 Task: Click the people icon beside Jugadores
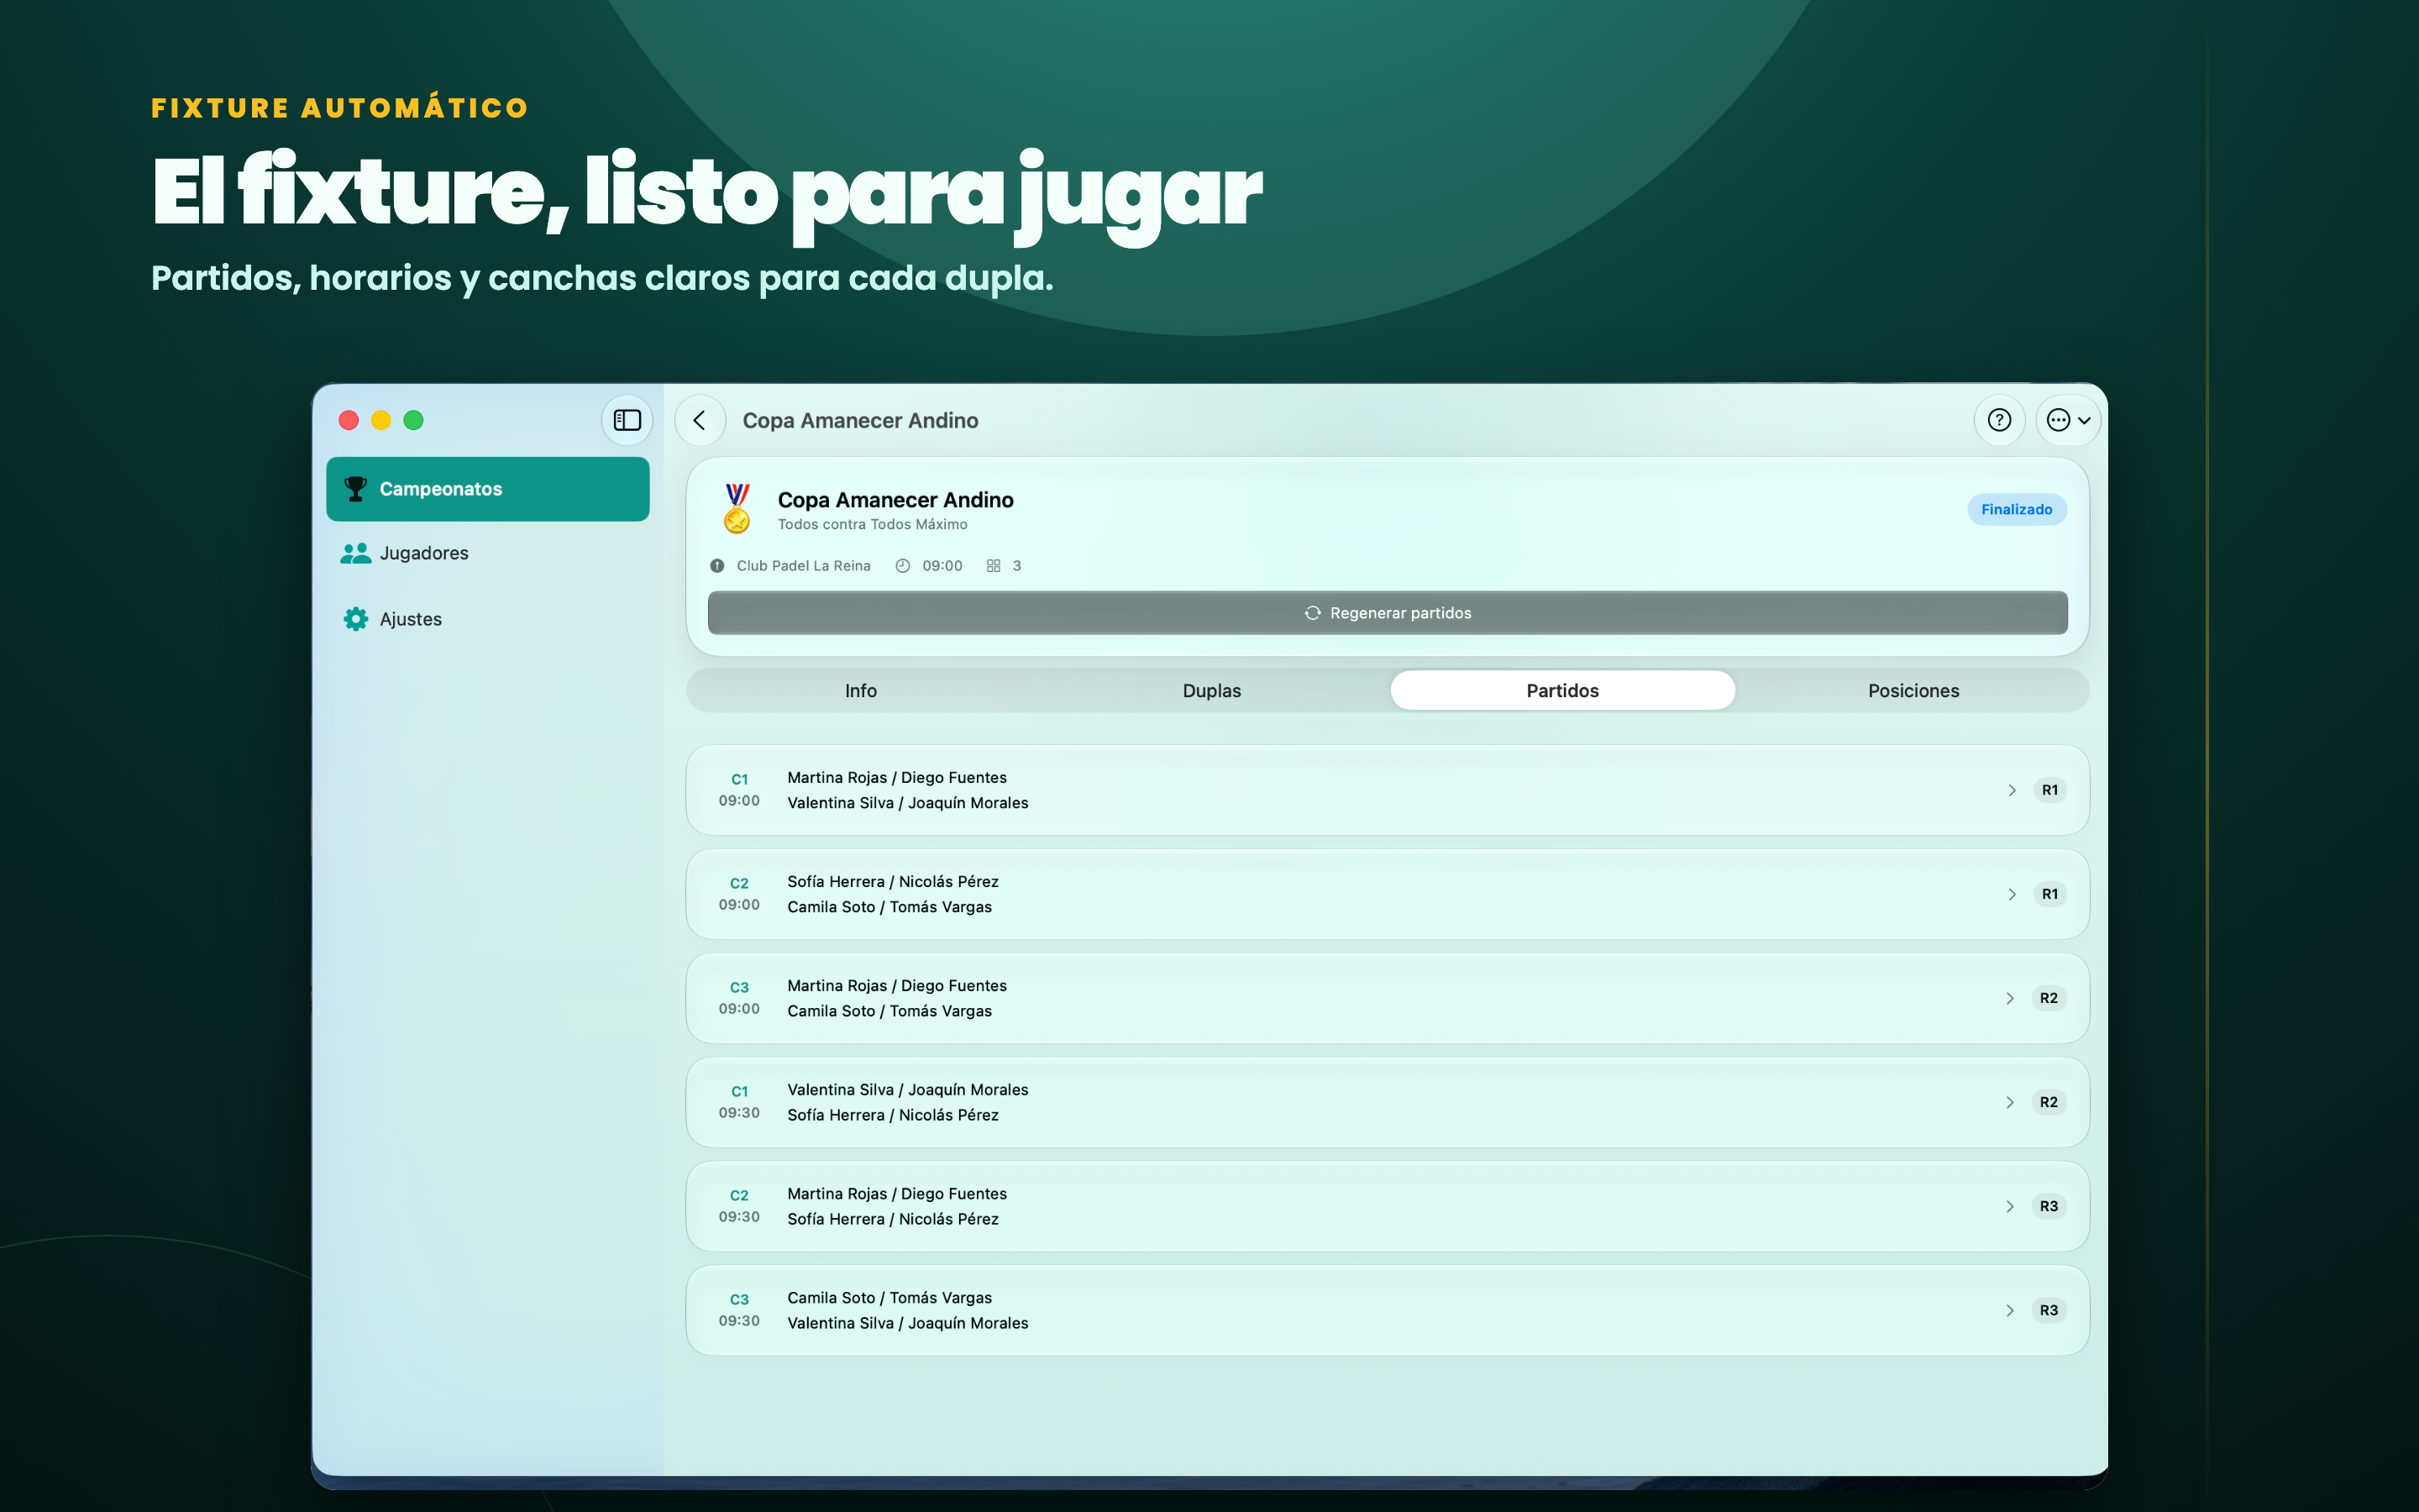pos(354,553)
